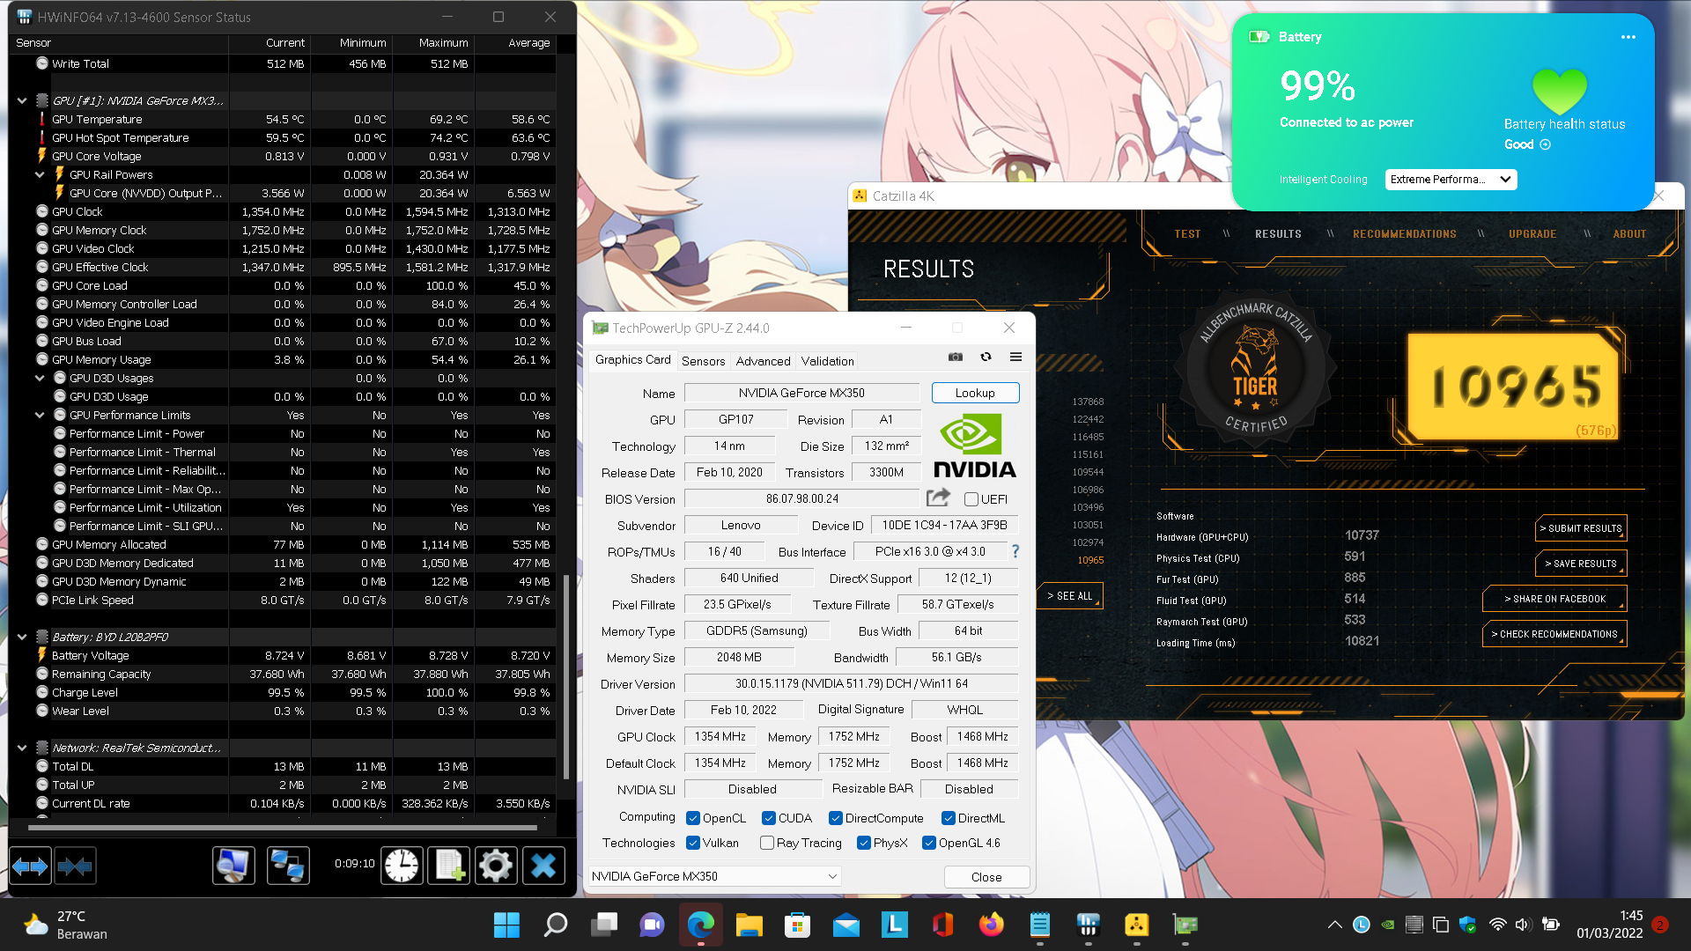This screenshot has width=1691, height=951.
Task: Toggle the OpenCL checkbox
Action: tap(692, 818)
